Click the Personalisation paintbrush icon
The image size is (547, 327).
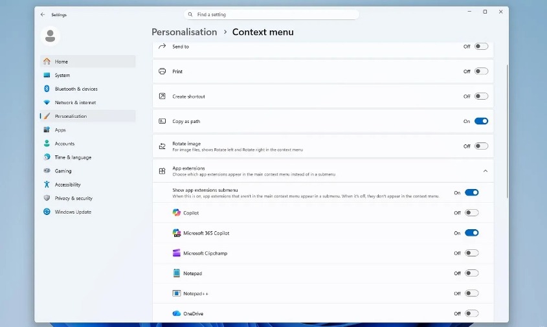(47, 116)
